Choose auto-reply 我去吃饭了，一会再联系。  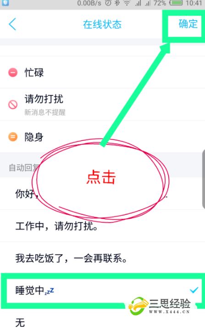tap(103, 258)
